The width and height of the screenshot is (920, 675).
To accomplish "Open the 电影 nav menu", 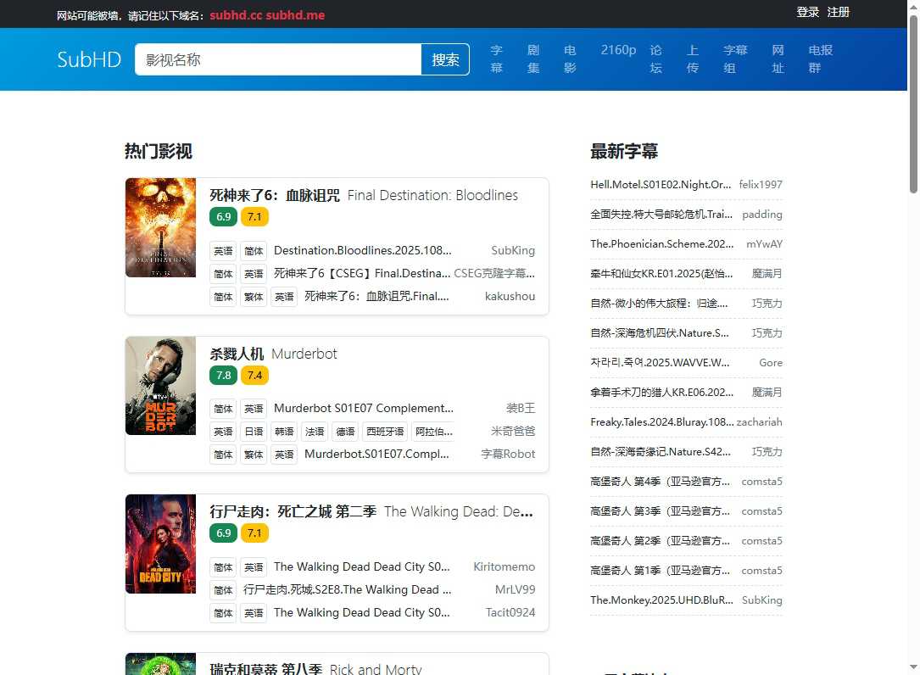I will (570, 59).
